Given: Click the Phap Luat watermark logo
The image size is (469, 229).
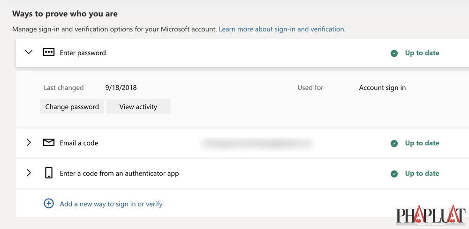Looking at the screenshot, I should pyautogui.click(x=431, y=216).
